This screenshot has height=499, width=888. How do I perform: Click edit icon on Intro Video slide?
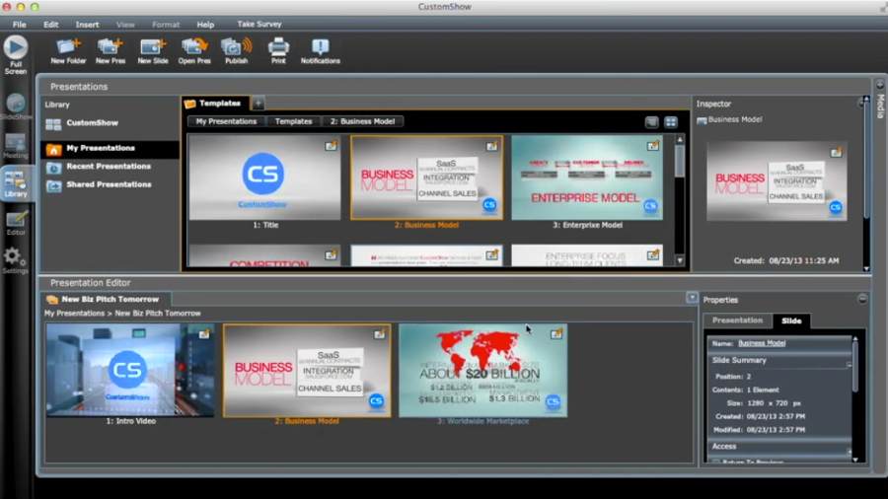click(x=204, y=334)
